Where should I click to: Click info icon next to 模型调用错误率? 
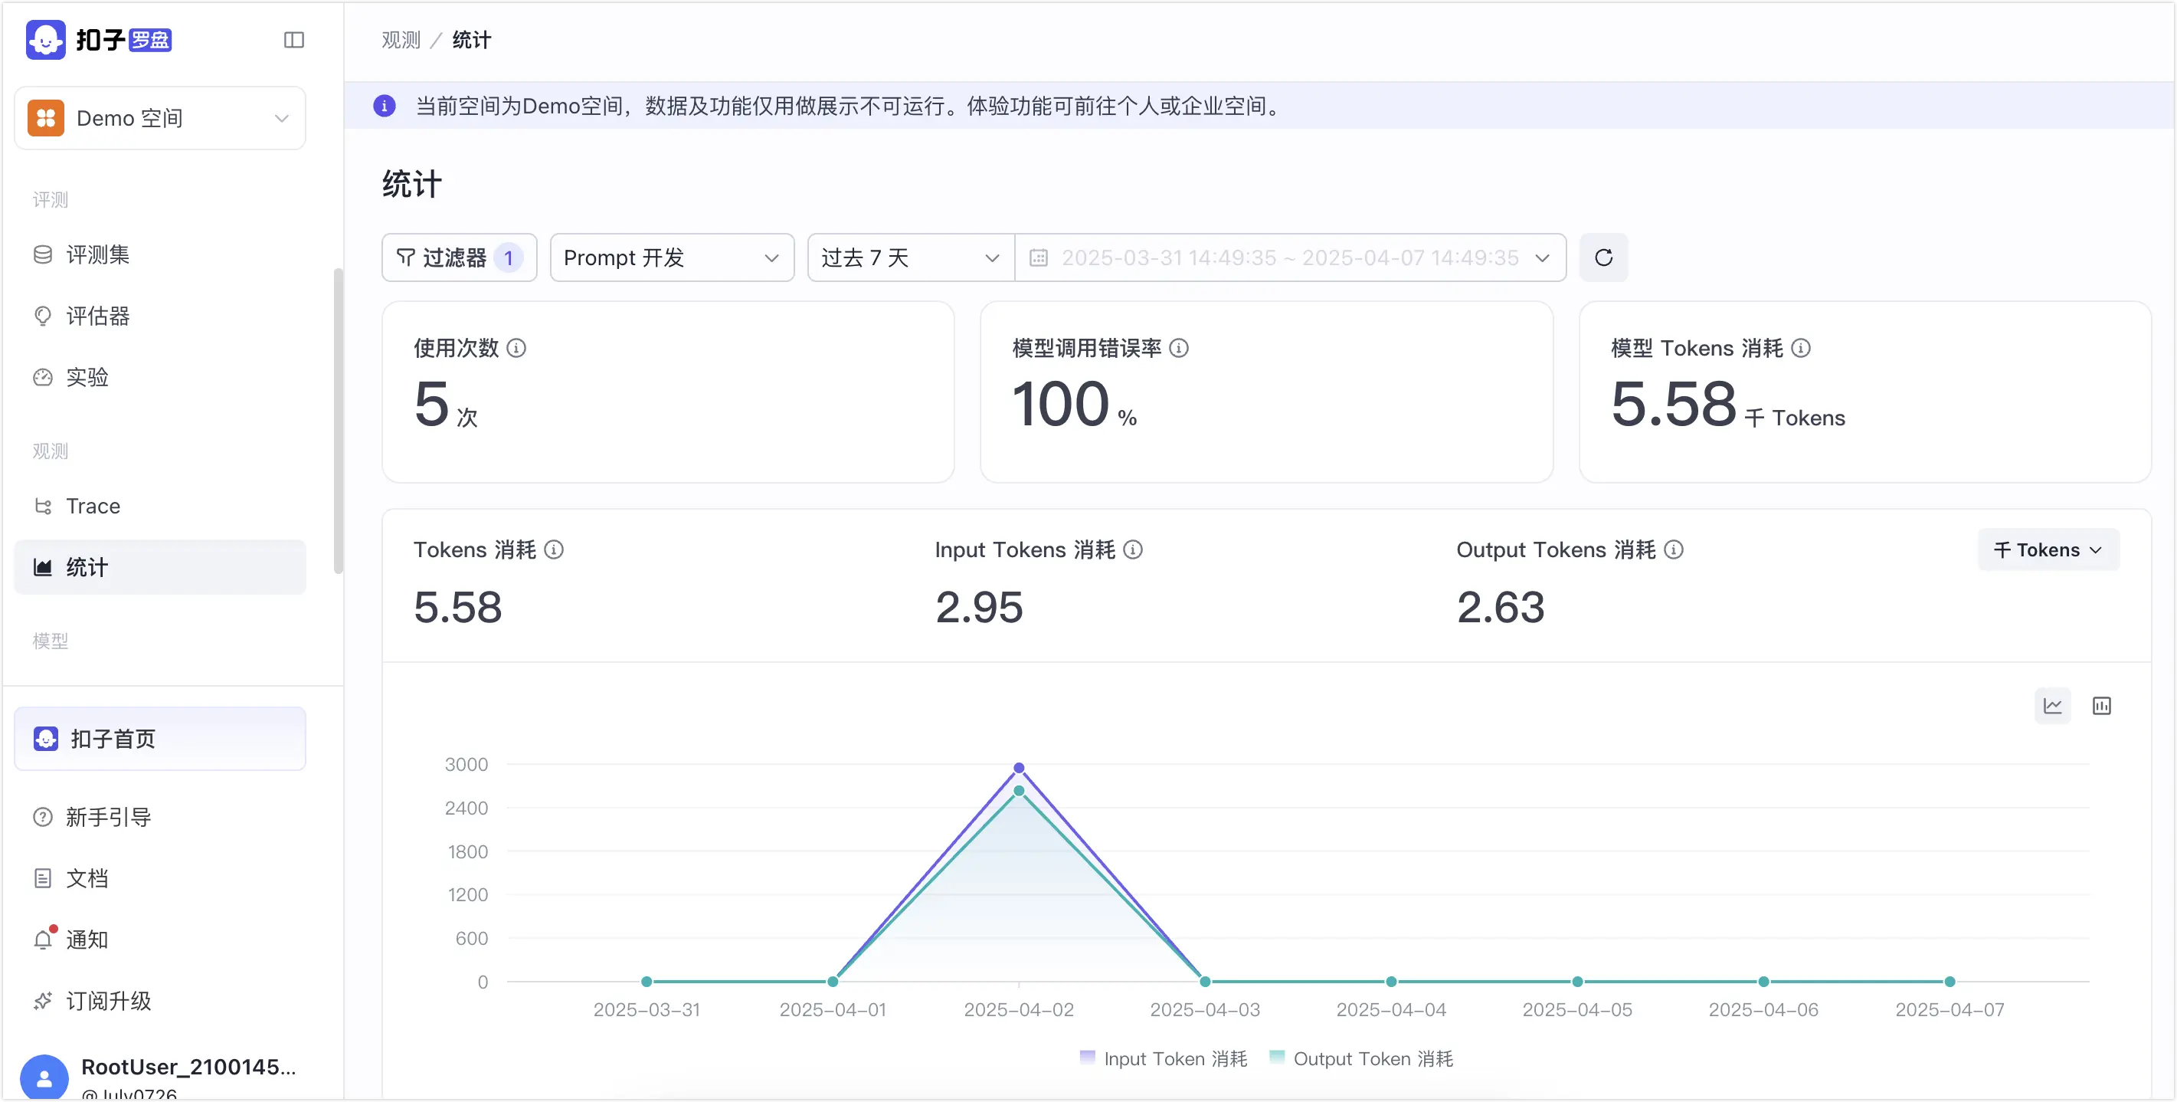[x=1179, y=348]
